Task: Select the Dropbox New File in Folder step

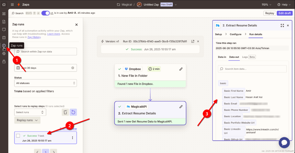Action: pyautogui.click(x=150, y=75)
